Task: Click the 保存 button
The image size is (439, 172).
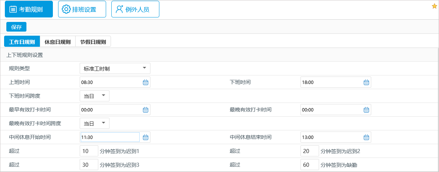Action: point(16,27)
